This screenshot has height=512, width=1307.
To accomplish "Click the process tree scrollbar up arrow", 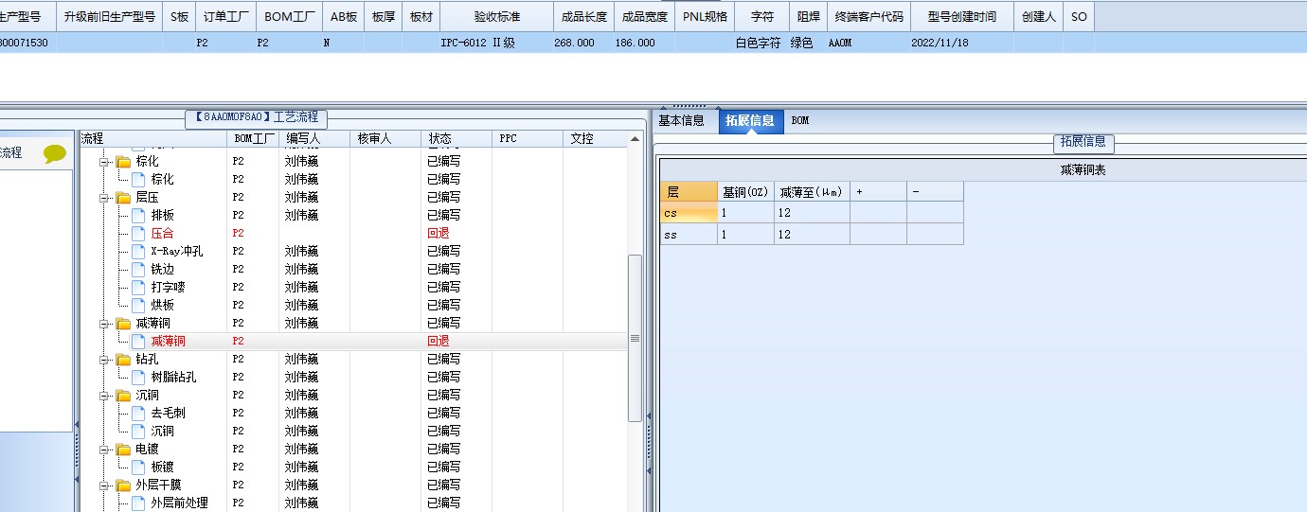I will [x=635, y=138].
